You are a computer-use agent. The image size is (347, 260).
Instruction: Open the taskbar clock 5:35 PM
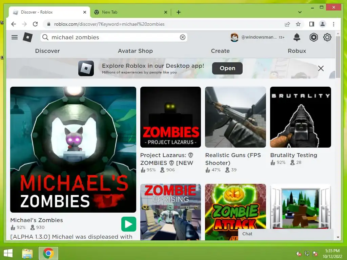click(x=332, y=254)
